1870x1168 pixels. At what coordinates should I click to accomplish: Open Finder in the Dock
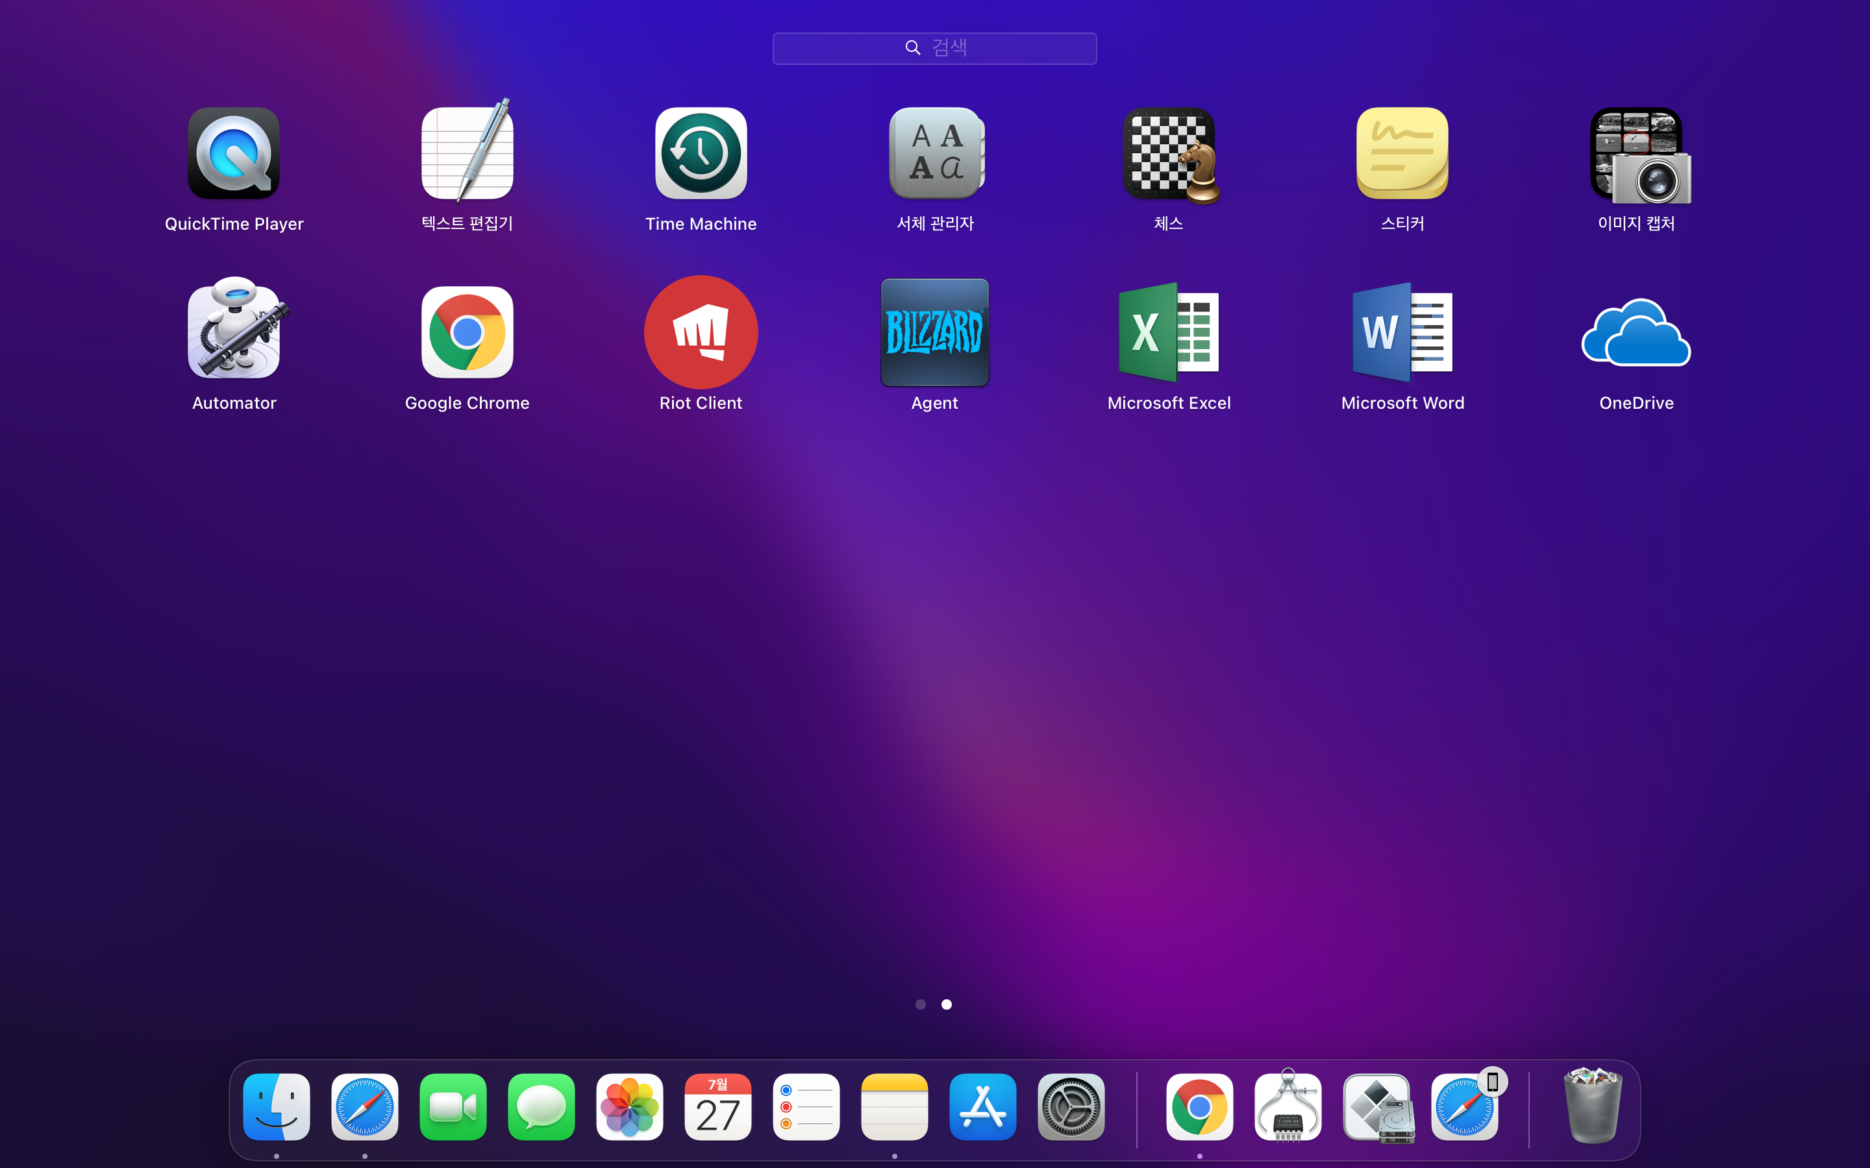tap(277, 1106)
